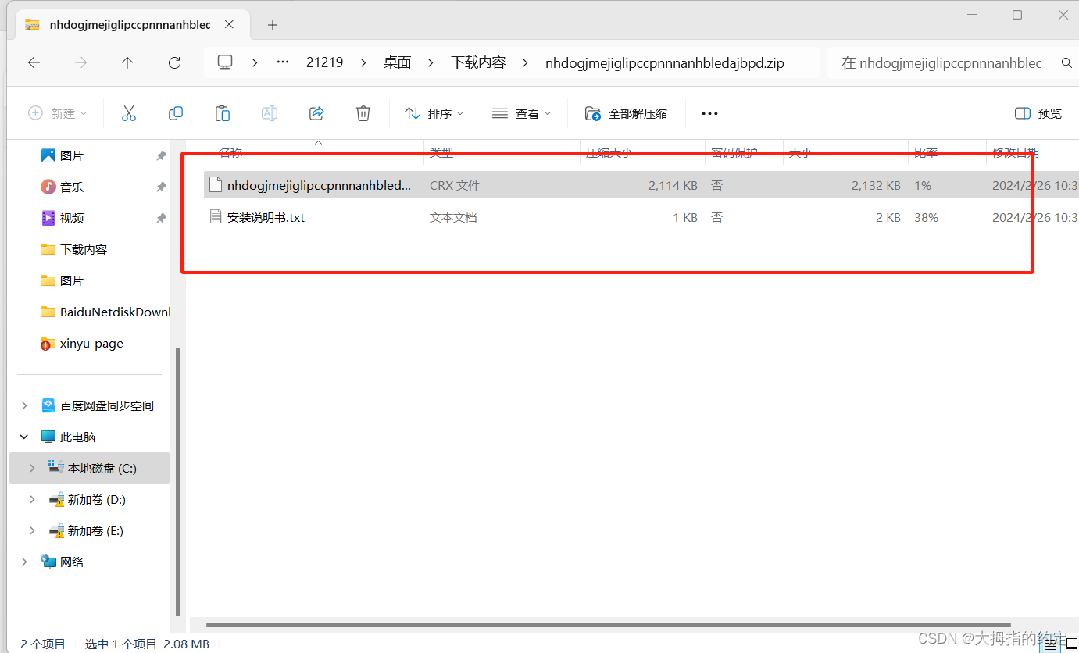Select the nhdogjmejiglipcc CRX file name
Image resolution: width=1079 pixels, height=653 pixels.
[318, 186]
